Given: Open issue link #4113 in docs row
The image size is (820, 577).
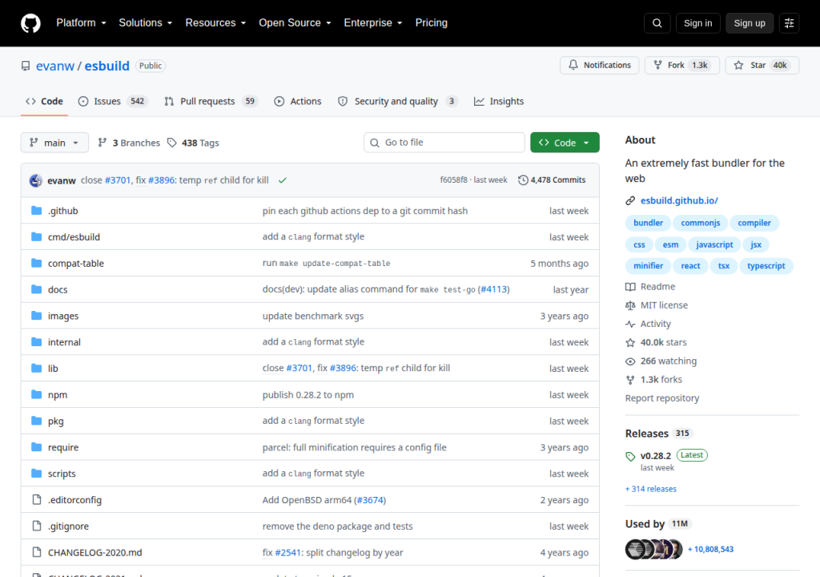Looking at the screenshot, I should pos(493,289).
